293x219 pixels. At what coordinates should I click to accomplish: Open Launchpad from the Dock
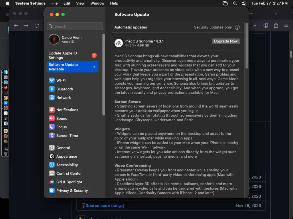pyautogui.click(x=6, y=77)
